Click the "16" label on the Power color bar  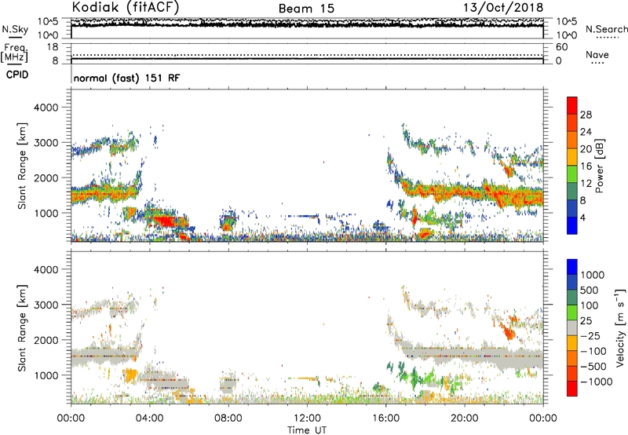586,166
